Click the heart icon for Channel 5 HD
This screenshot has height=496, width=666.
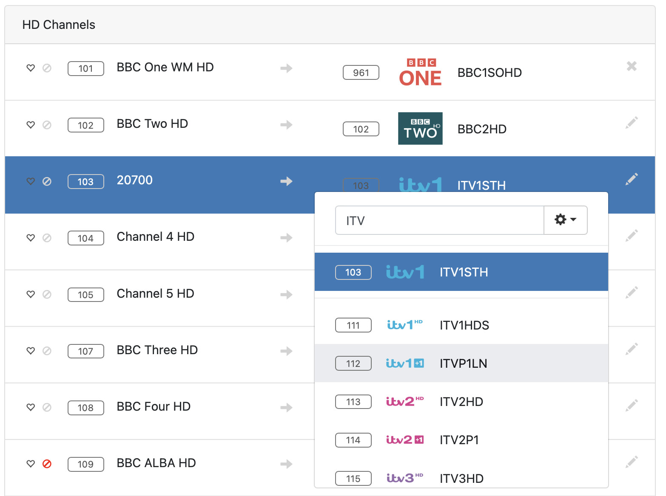pyautogui.click(x=31, y=294)
